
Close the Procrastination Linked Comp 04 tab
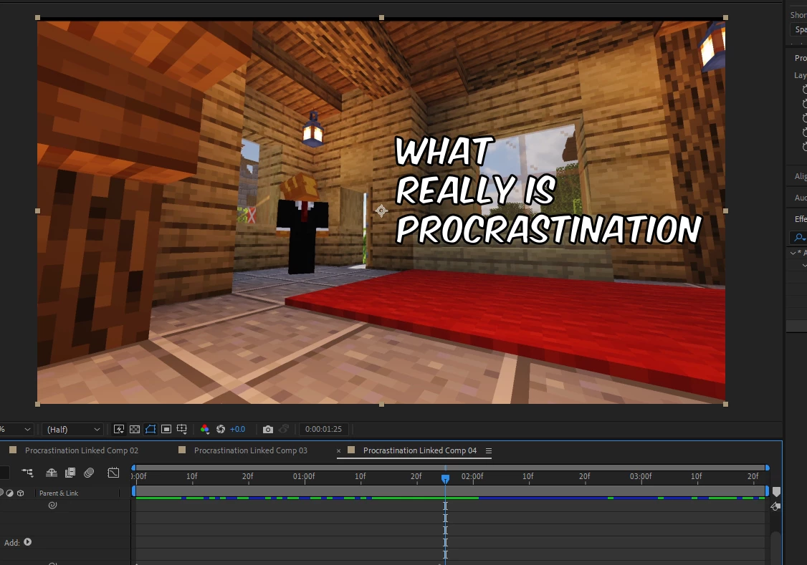tap(339, 451)
